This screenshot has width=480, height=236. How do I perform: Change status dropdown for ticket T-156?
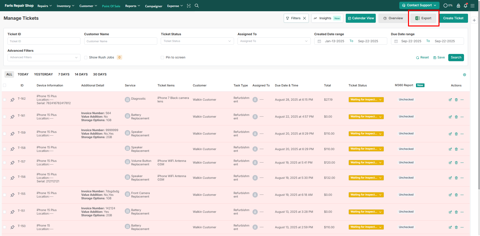[366, 178]
